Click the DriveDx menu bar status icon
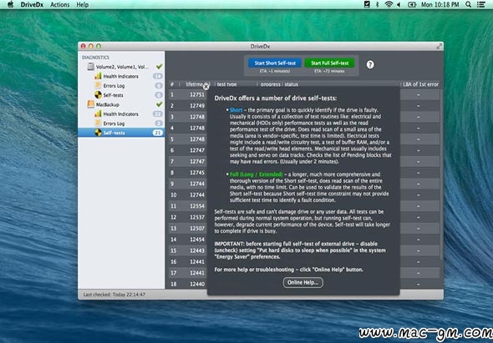Image resolution: width=493 pixels, height=343 pixels. [367, 4]
